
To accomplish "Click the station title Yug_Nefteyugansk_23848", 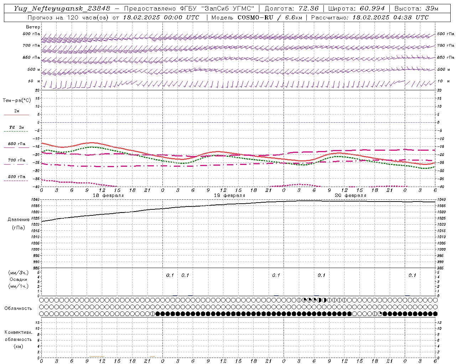I will click(x=62, y=9).
